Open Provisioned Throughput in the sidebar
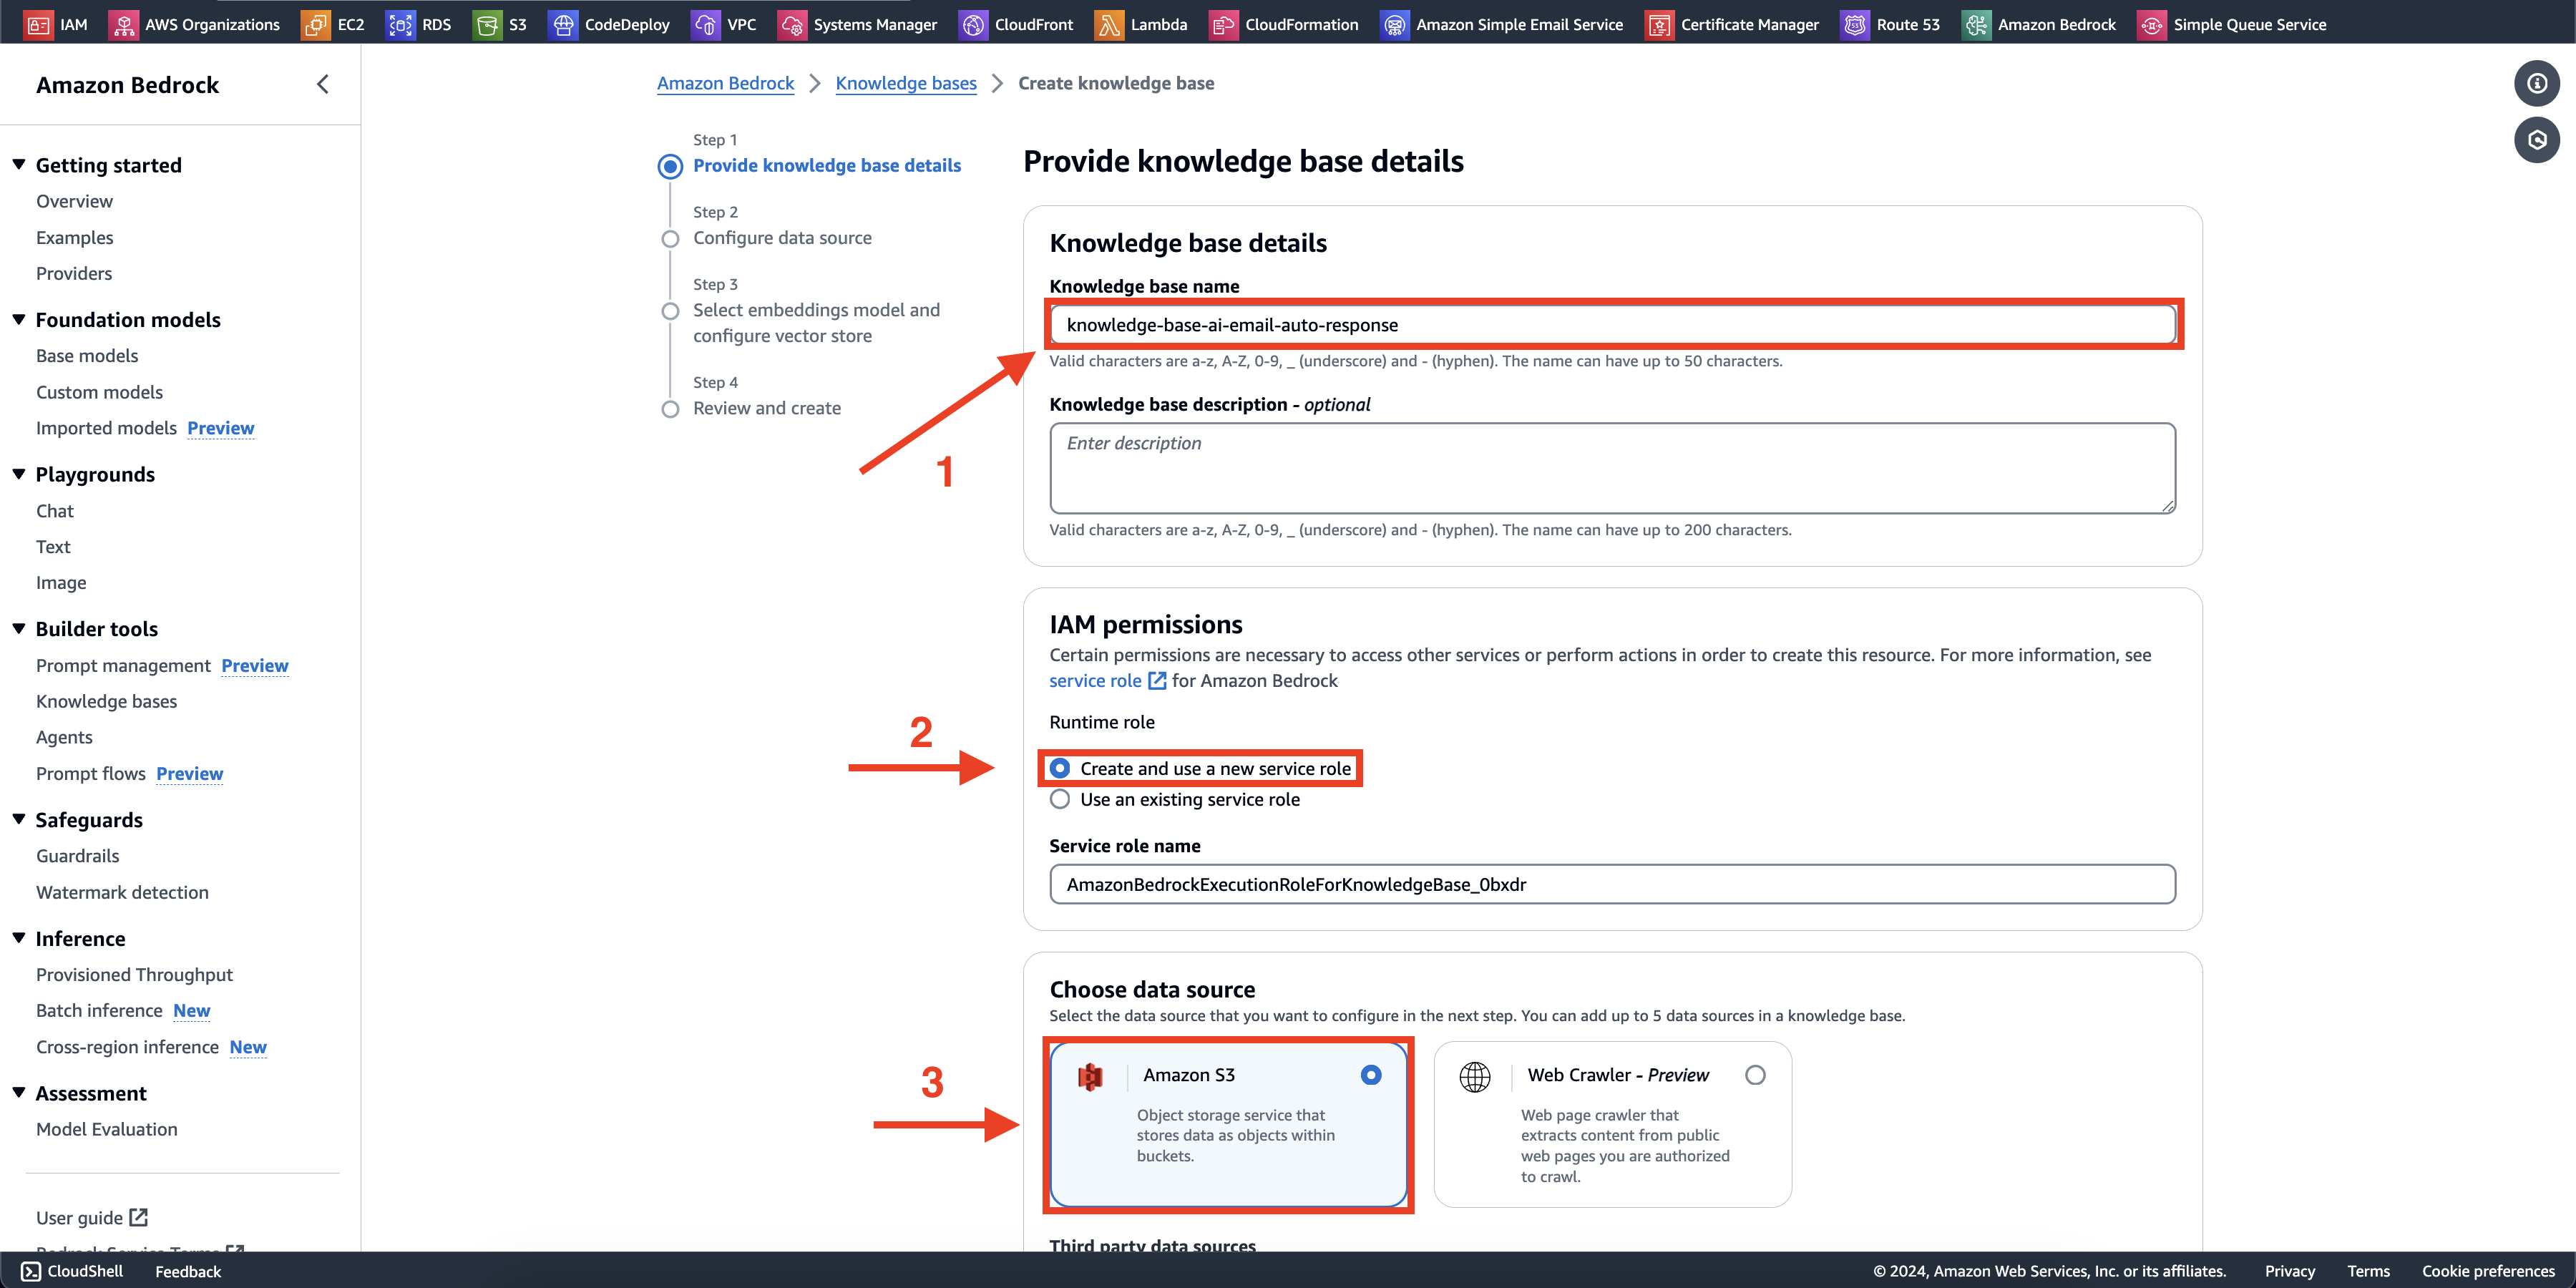The image size is (2576, 1288). (134, 974)
